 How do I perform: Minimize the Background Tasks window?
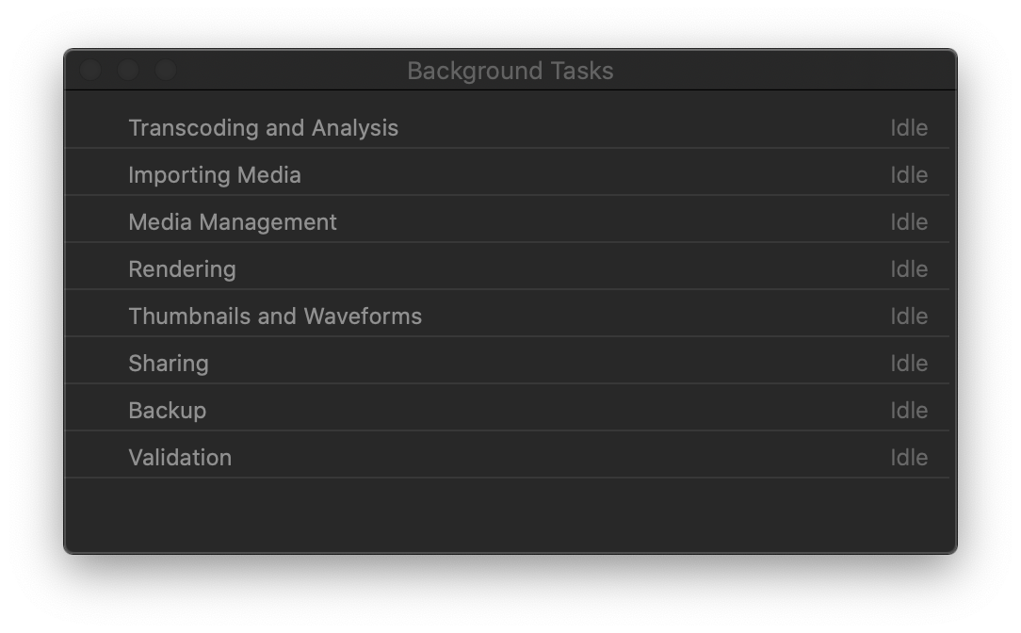click(128, 71)
